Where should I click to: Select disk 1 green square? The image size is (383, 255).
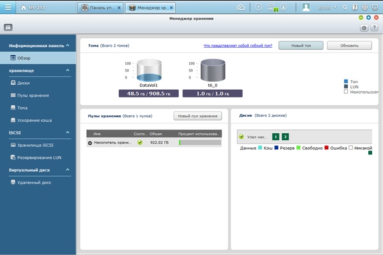276,136
